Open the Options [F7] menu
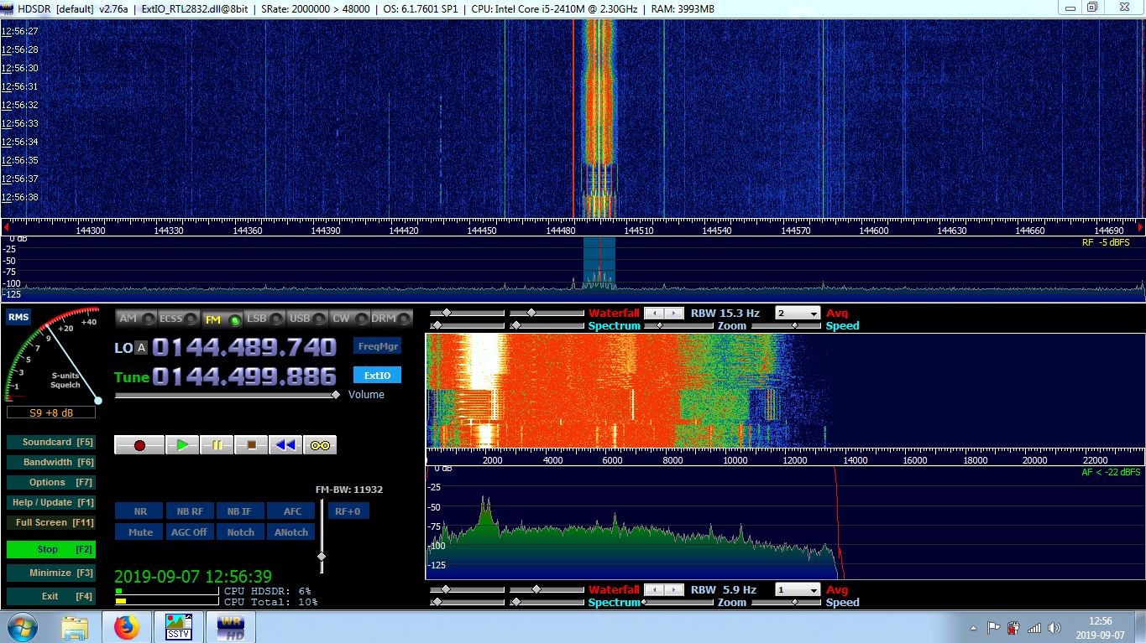Image resolution: width=1146 pixels, height=643 pixels. click(50, 482)
